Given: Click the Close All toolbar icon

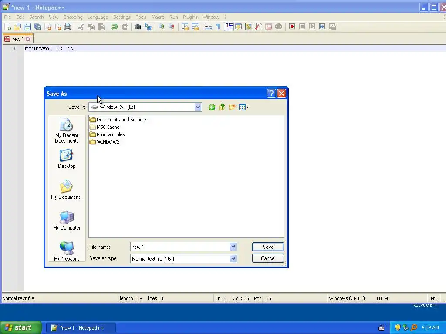Looking at the screenshot, I should 58,27.
